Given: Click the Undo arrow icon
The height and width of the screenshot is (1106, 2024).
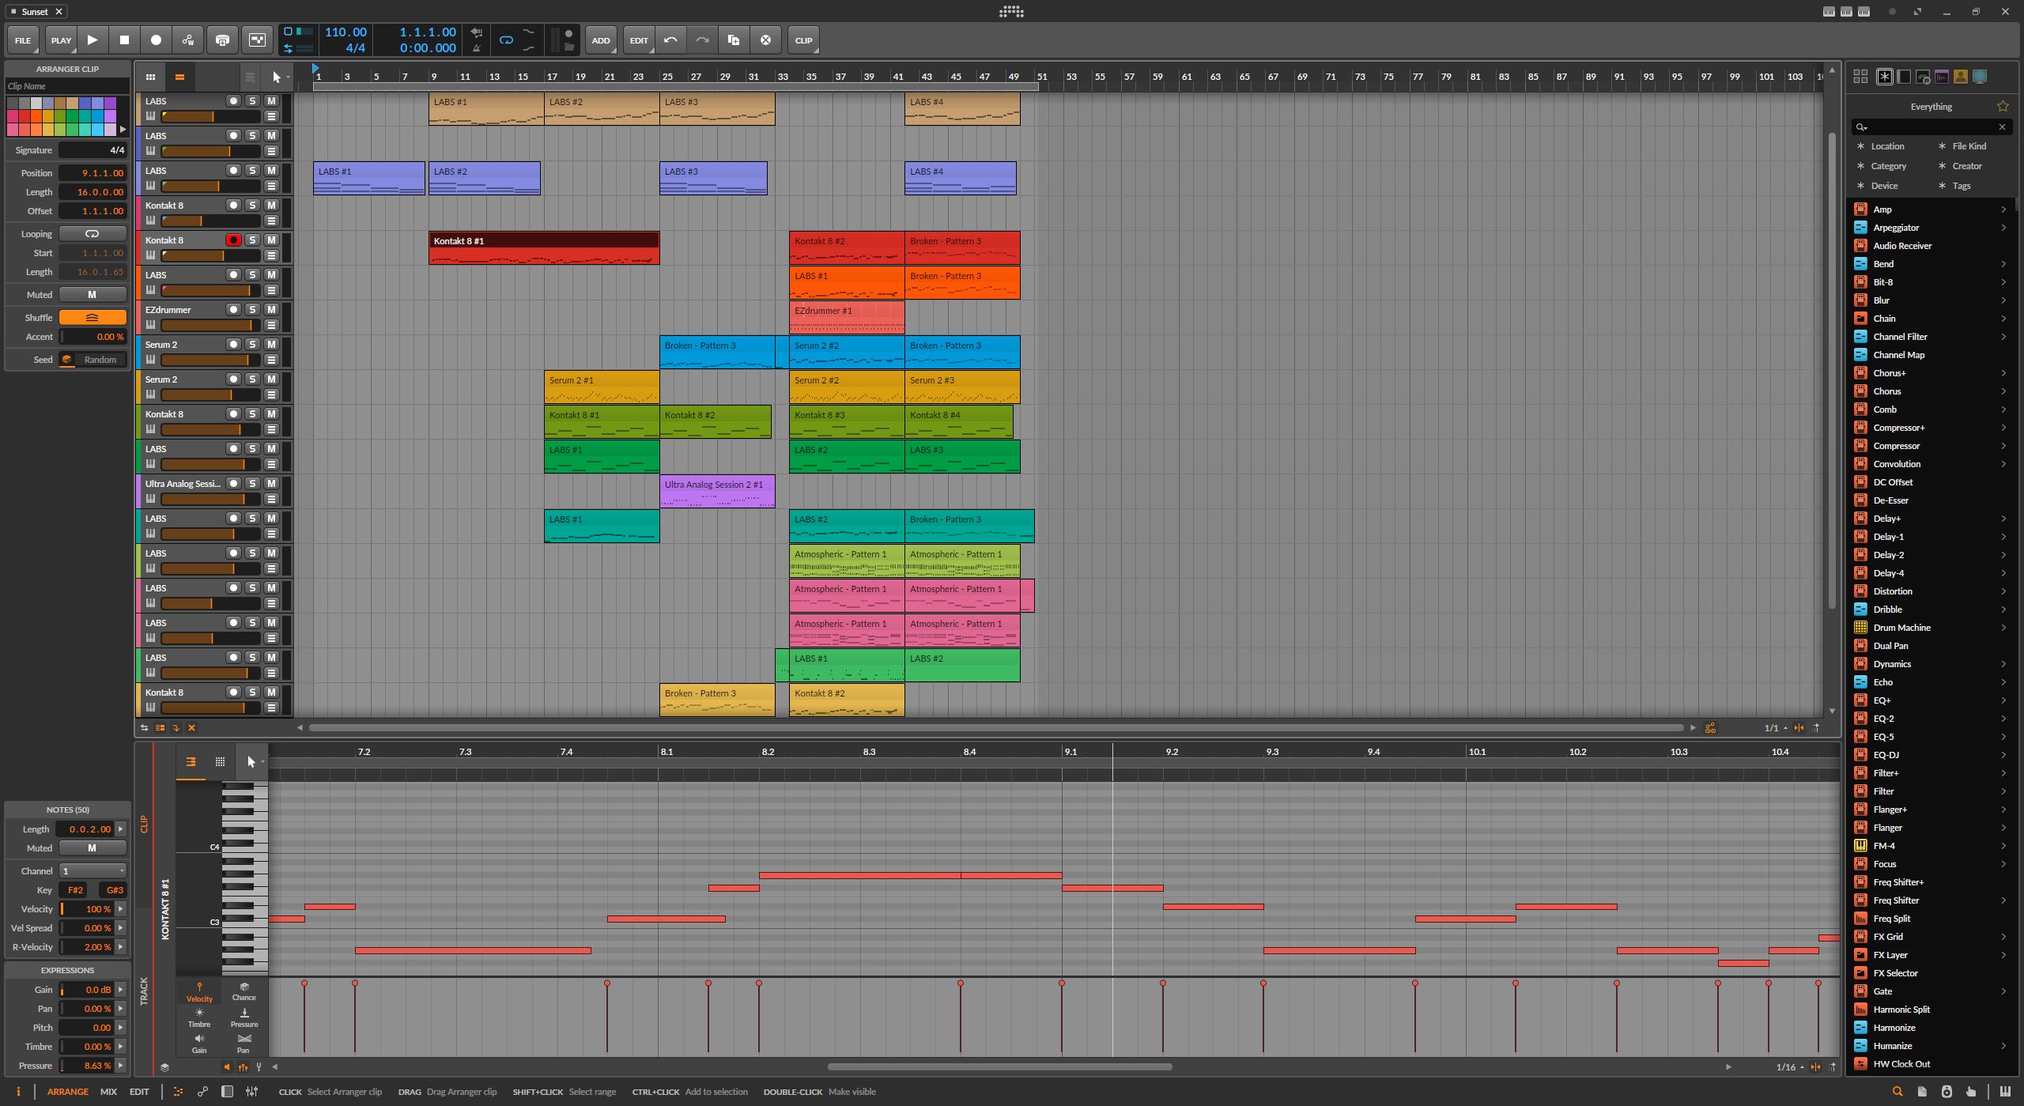Looking at the screenshot, I should 670,40.
